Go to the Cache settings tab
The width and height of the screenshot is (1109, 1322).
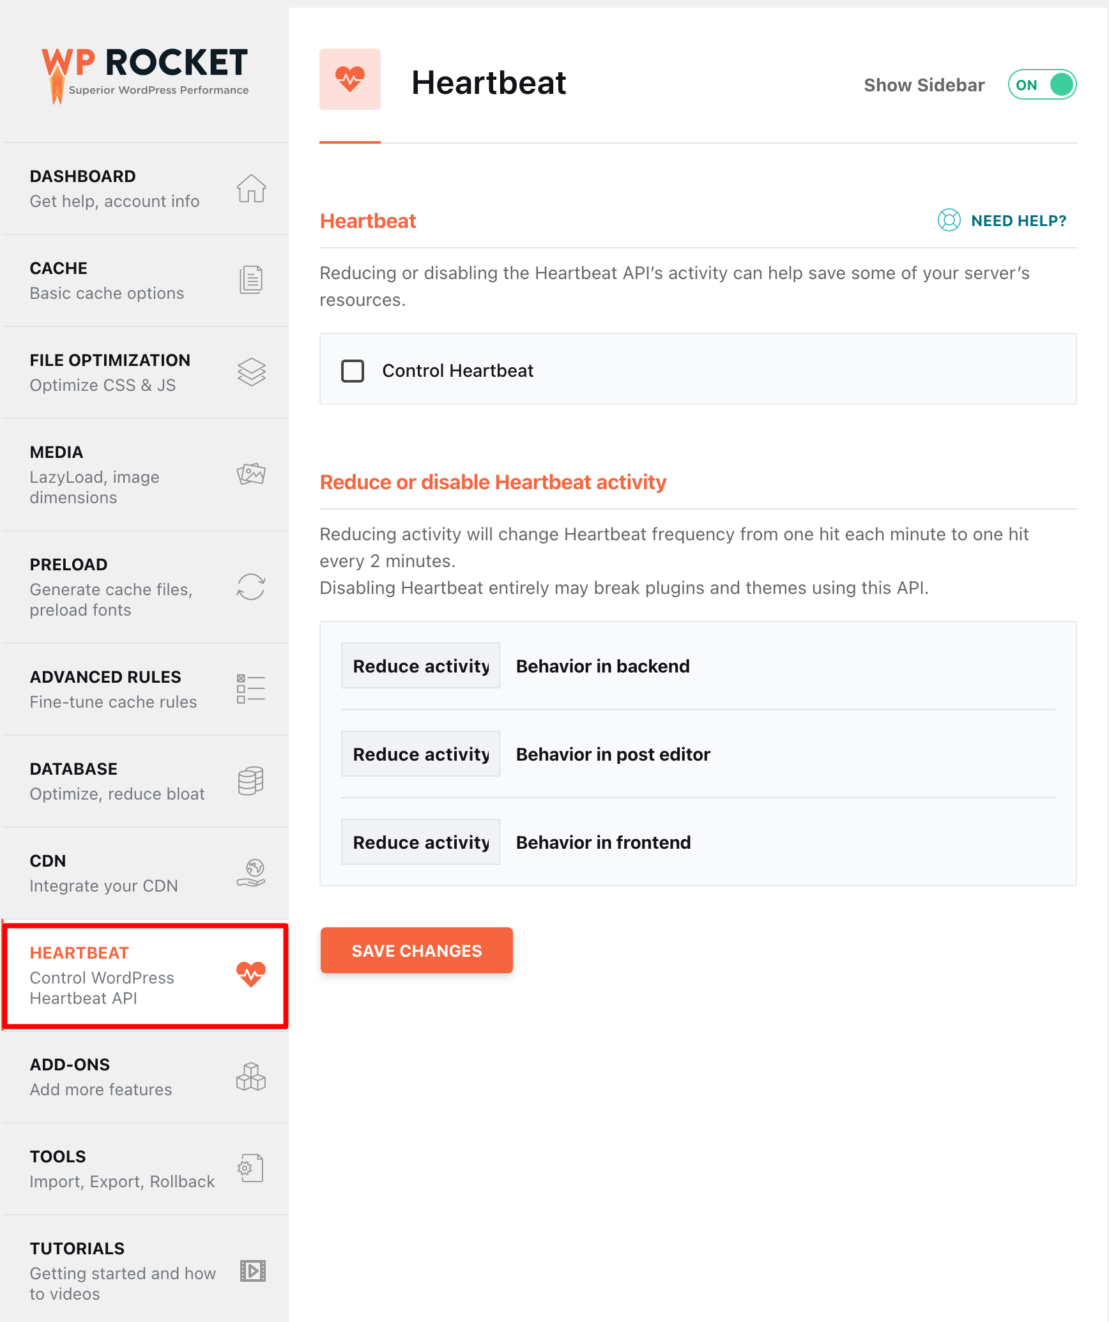(x=145, y=280)
